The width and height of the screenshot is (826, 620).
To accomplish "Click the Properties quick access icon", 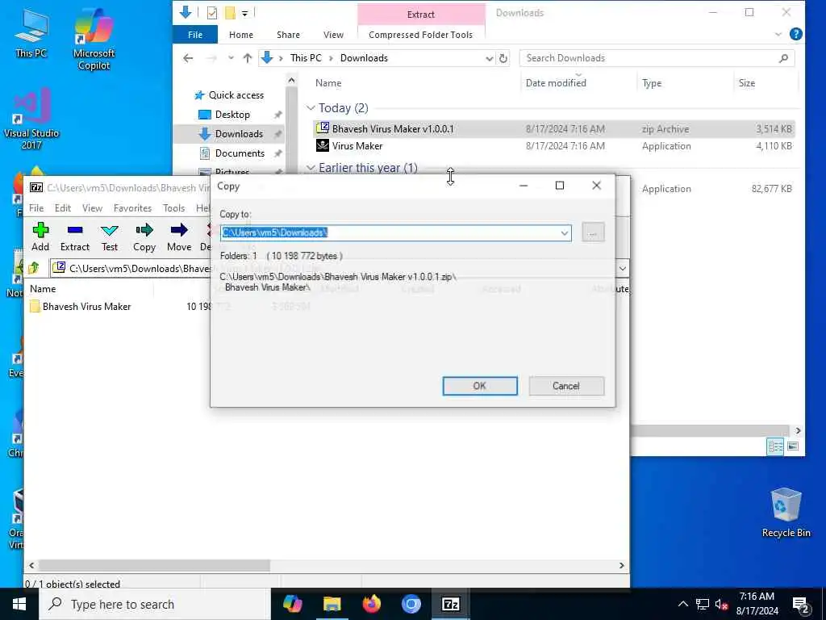I will (212, 13).
